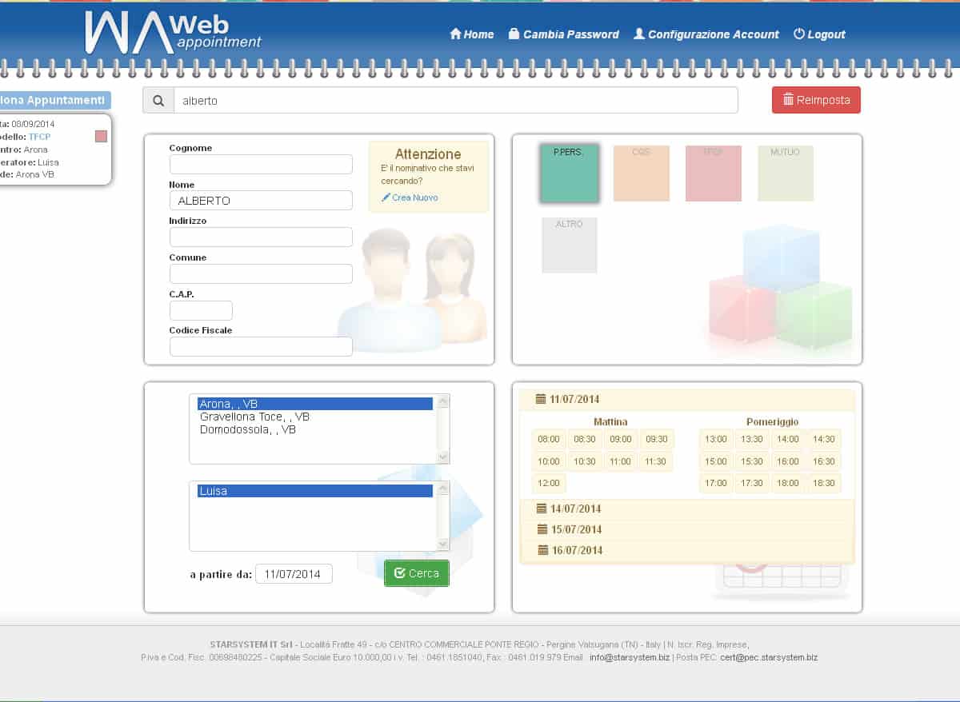
Task: Click into the Cognome input field
Action: pos(261,164)
